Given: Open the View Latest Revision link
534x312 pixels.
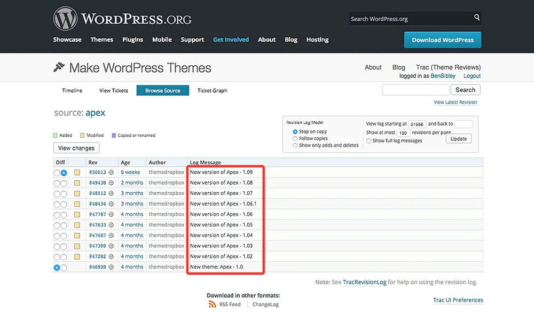Looking at the screenshot, I should (455, 102).
